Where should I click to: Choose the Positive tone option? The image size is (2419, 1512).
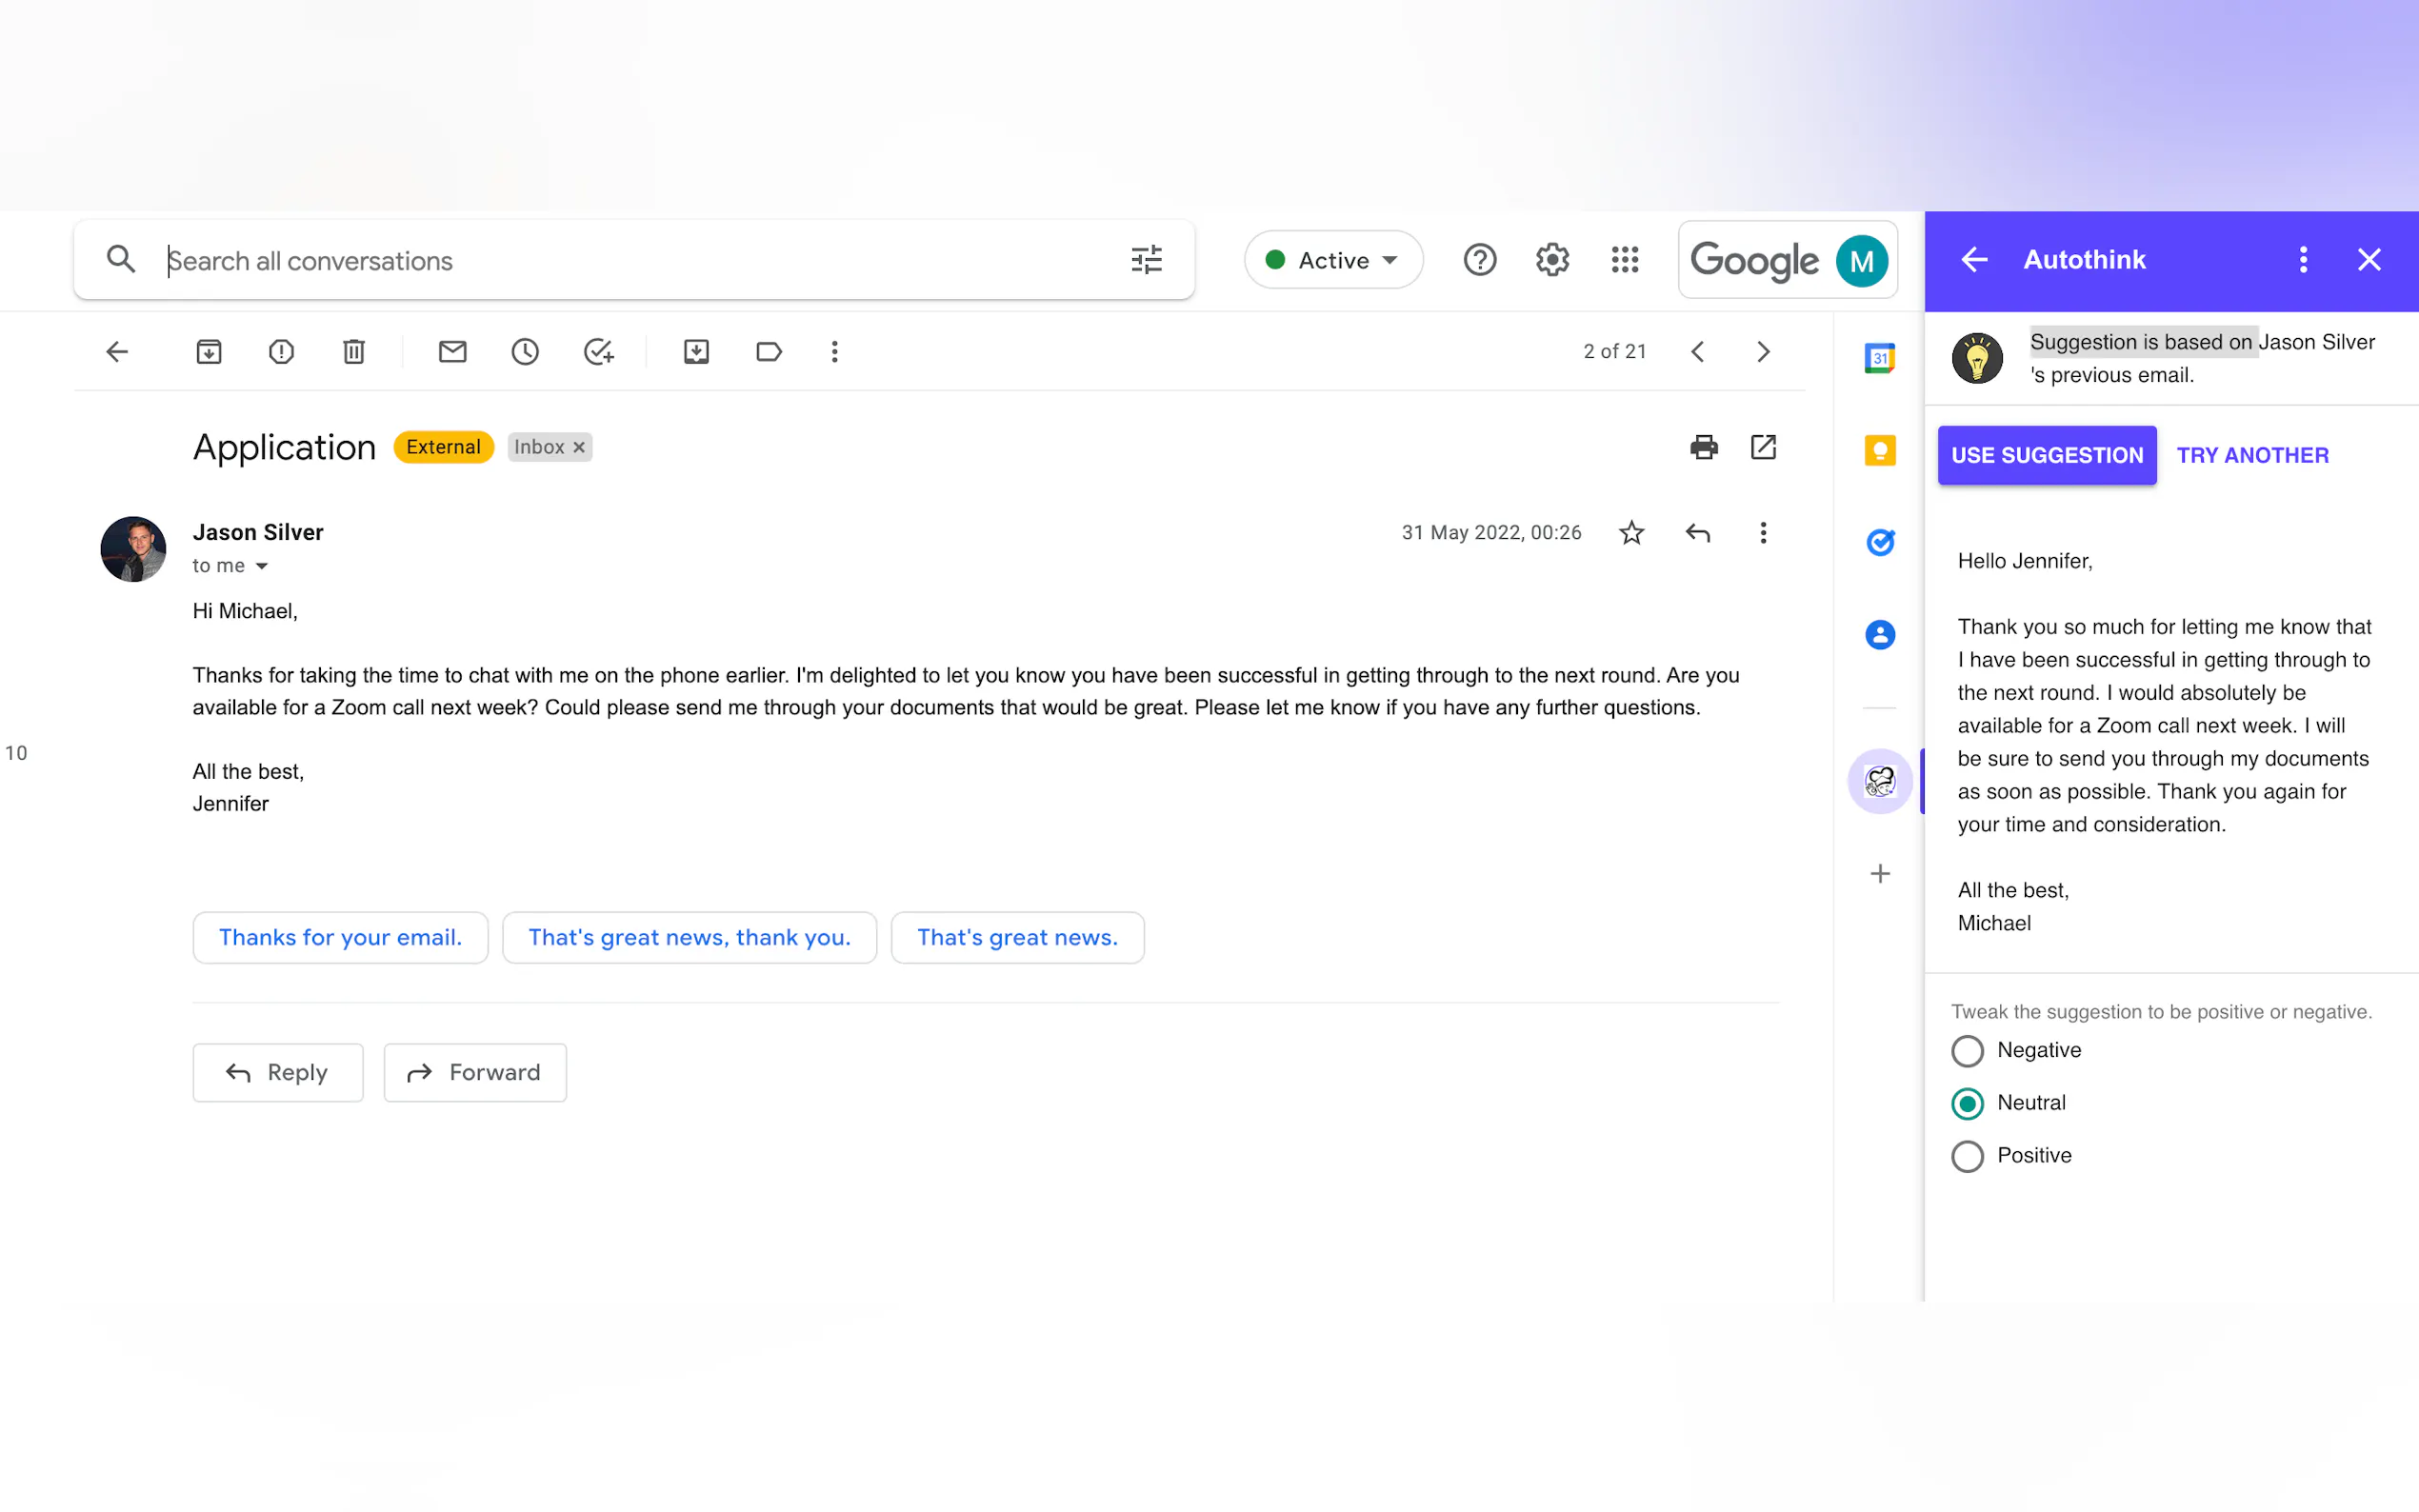(x=1967, y=1156)
